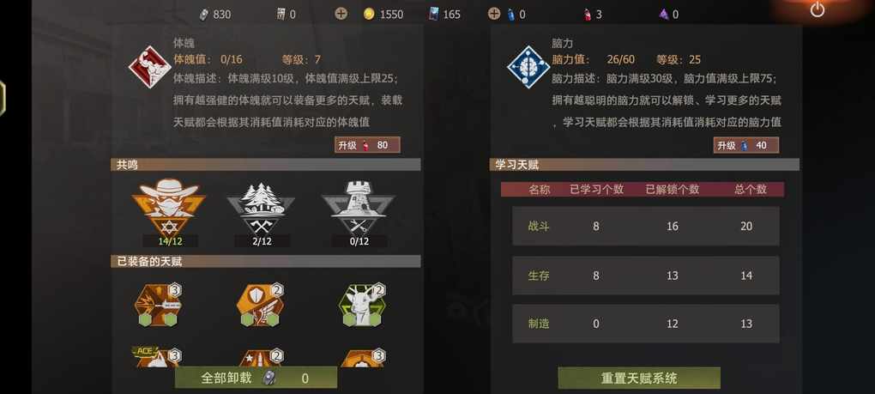Open the 战斗 talent category row
This screenshot has width=875, height=394.
(x=646, y=226)
